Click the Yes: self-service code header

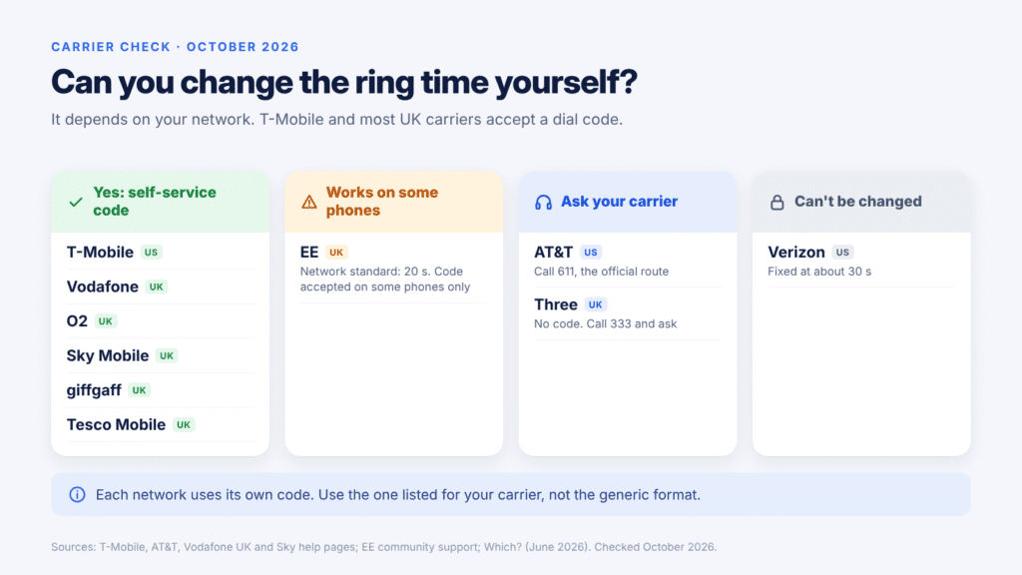[x=161, y=202]
